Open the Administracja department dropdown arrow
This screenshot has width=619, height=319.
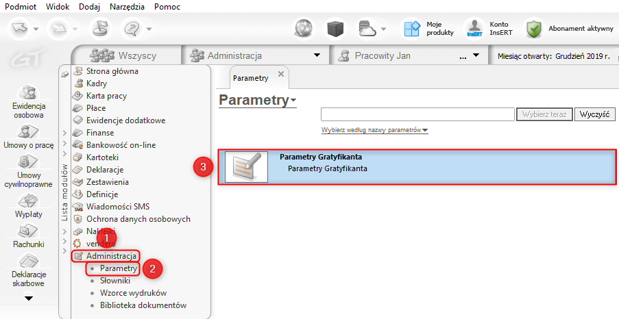pos(317,55)
